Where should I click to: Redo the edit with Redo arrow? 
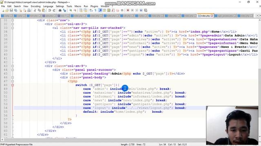pyautogui.click(x=54, y=10)
